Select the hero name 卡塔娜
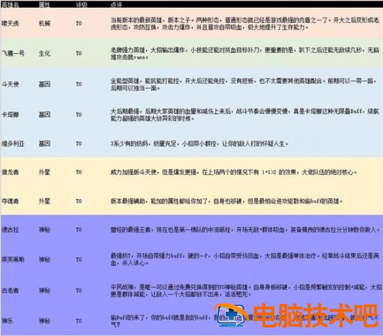 (10, 115)
